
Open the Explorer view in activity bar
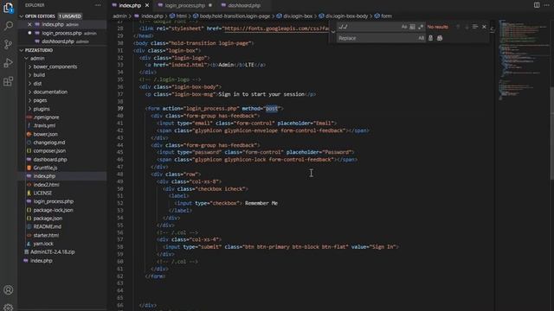pyautogui.click(x=8, y=8)
